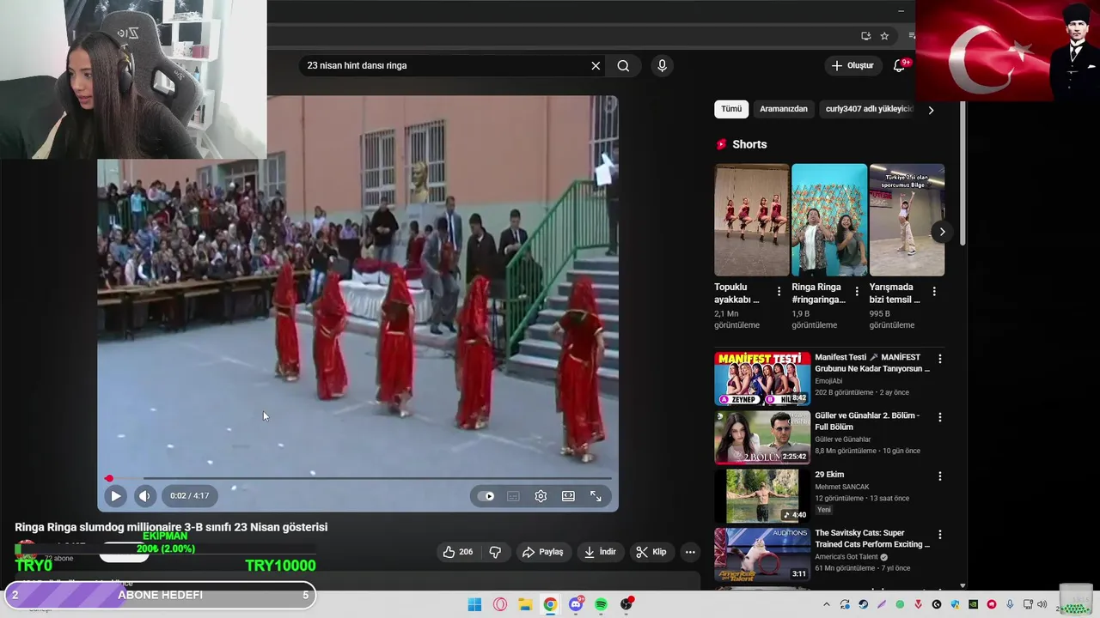Open Opera browser from the taskbar

(500, 604)
